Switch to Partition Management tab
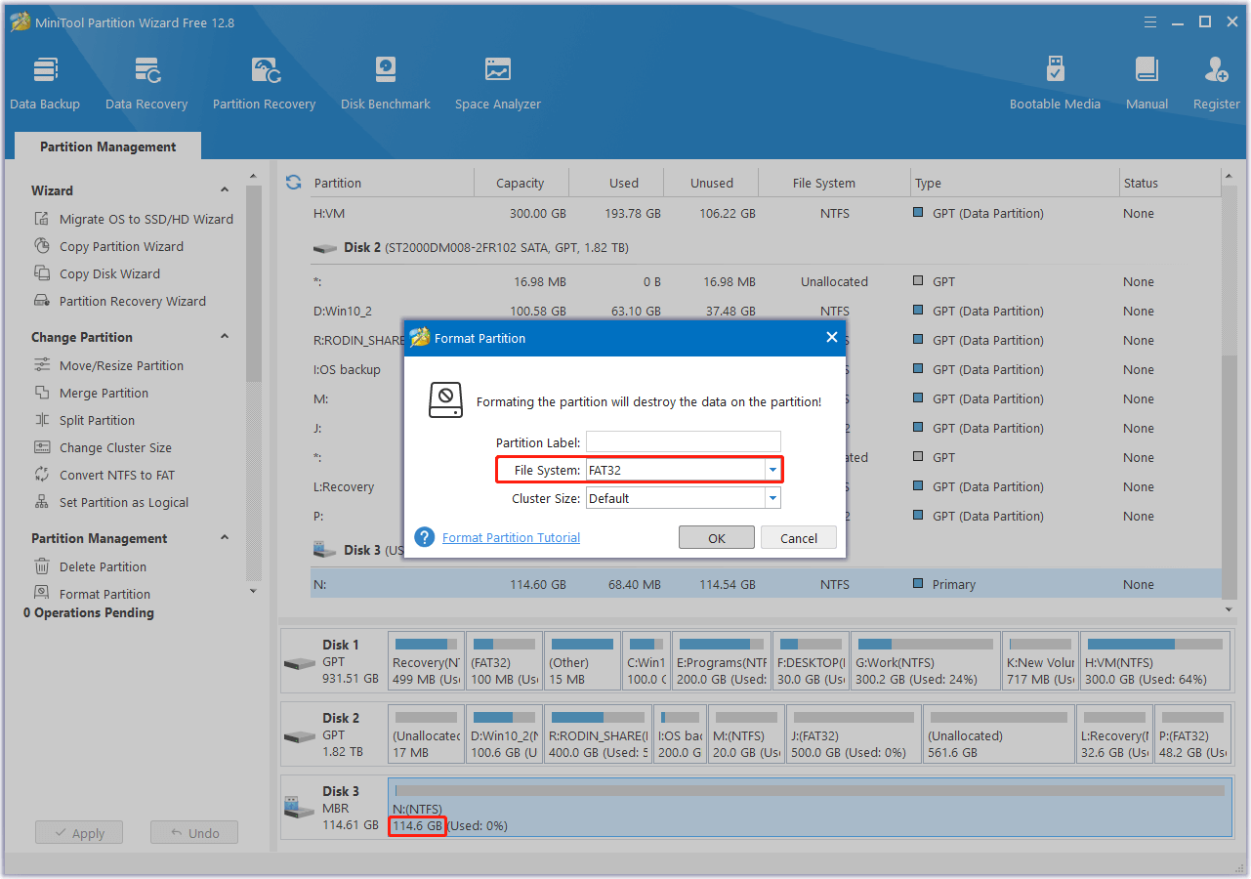1251x879 pixels. pos(108,146)
